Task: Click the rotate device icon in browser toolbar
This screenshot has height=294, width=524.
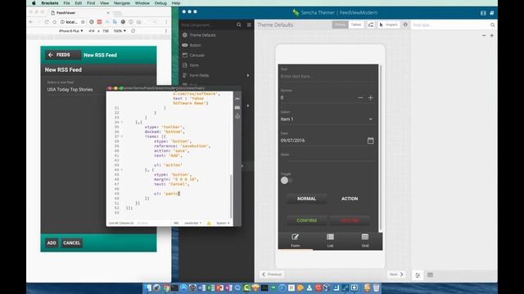Action: [x=133, y=31]
